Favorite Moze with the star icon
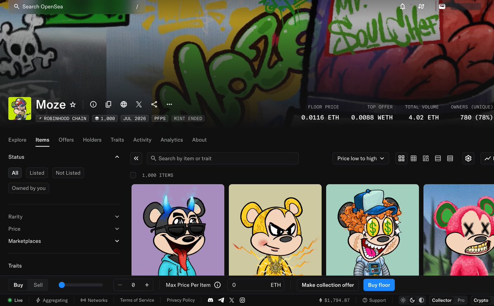 (x=73, y=105)
